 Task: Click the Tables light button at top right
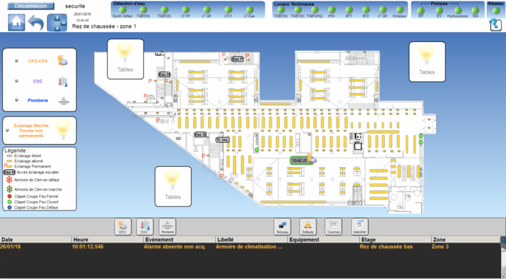pyautogui.click(x=427, y=61)
